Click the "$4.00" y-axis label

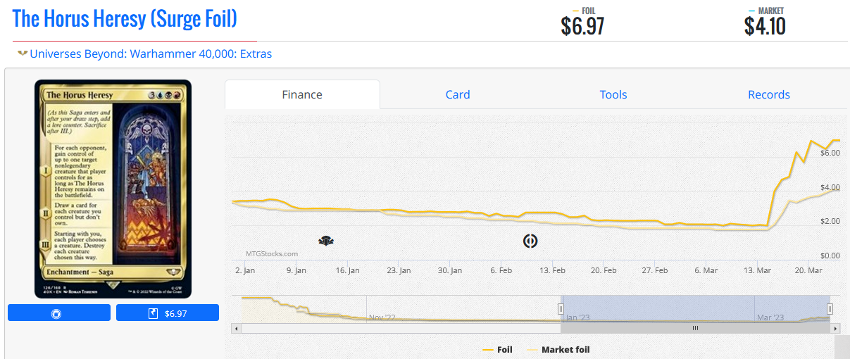point(830,187)
